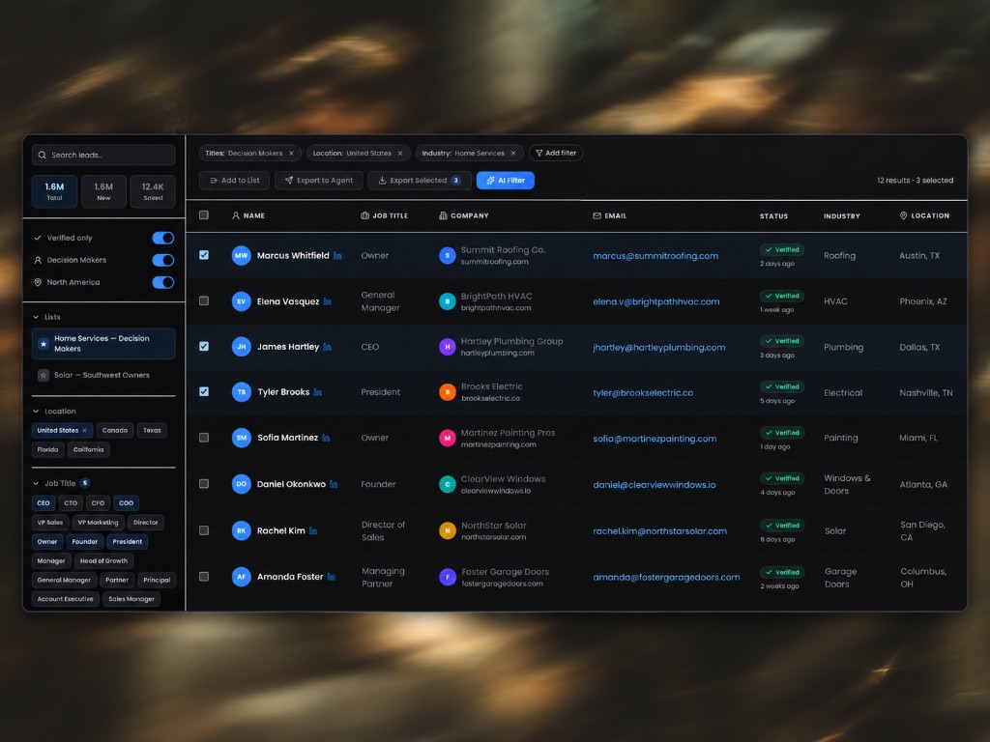Uncheck James Hartley's row checkbox
The image size is (990, 742).
[204, 346]
